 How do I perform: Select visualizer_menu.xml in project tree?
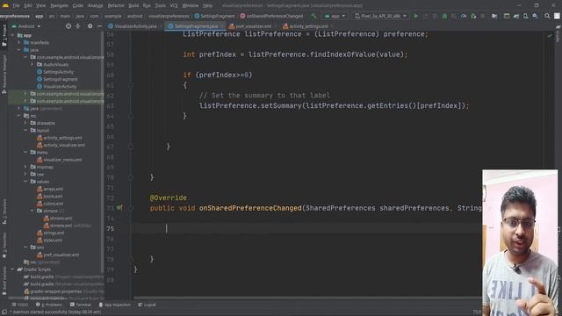pyautogui.click(x=62, y=160)
